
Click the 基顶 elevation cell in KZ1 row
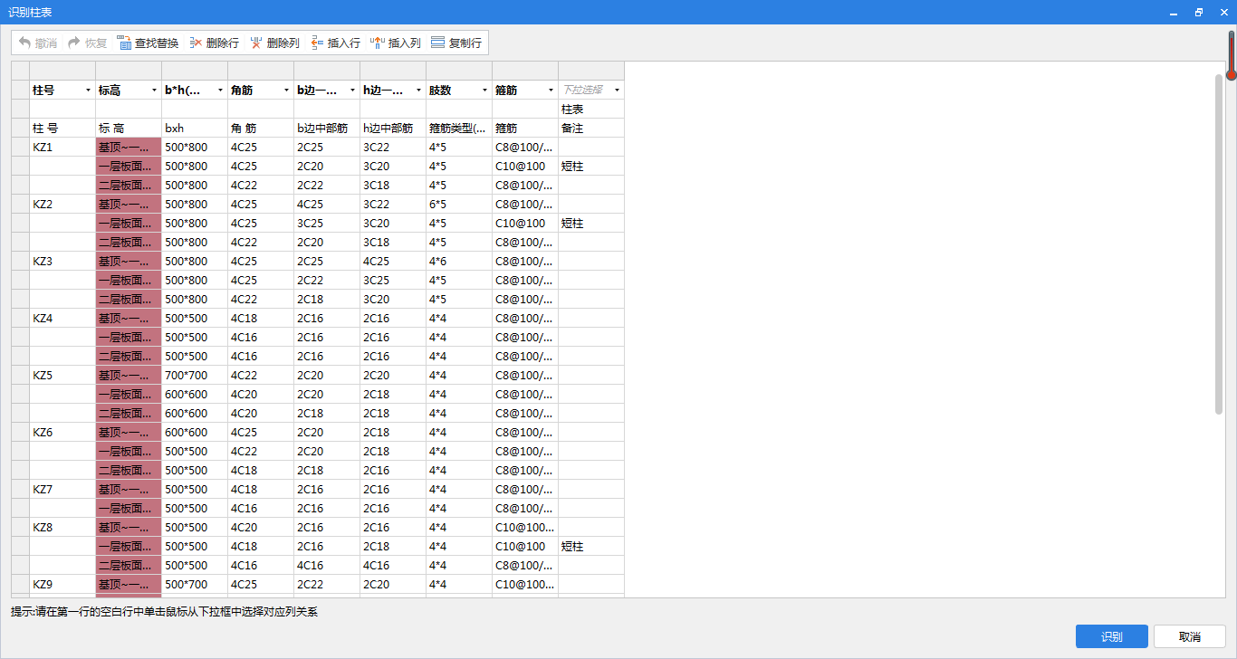click(x=129, y=147)
